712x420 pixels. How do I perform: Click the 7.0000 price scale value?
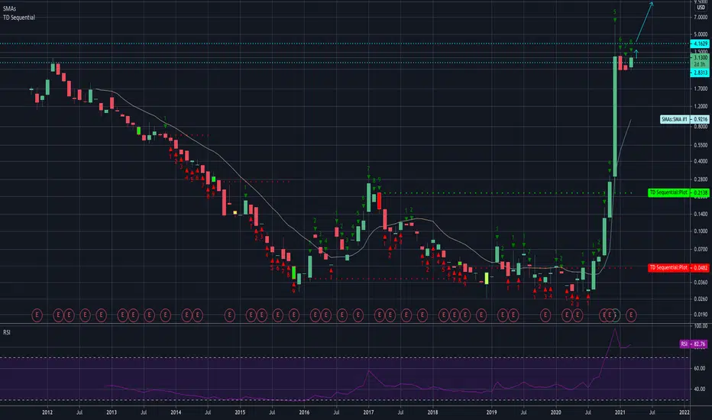tap(701, 18)
